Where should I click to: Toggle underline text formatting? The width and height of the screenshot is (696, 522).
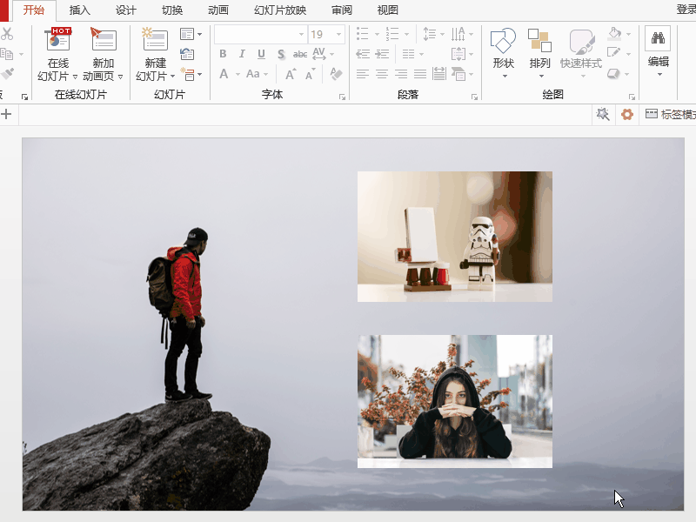coord(261,54)
